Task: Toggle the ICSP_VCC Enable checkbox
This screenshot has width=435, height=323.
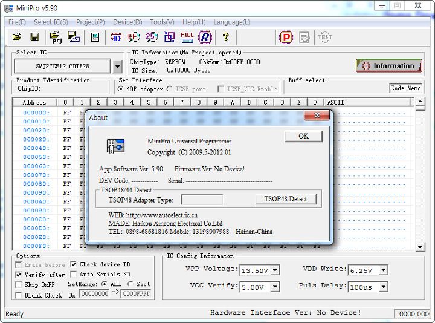Action: coord(221,89)
